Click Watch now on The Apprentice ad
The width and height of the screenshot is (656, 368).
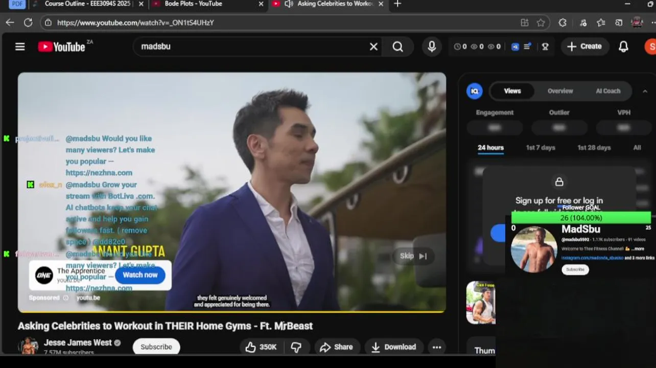click(x=140, y=275)
